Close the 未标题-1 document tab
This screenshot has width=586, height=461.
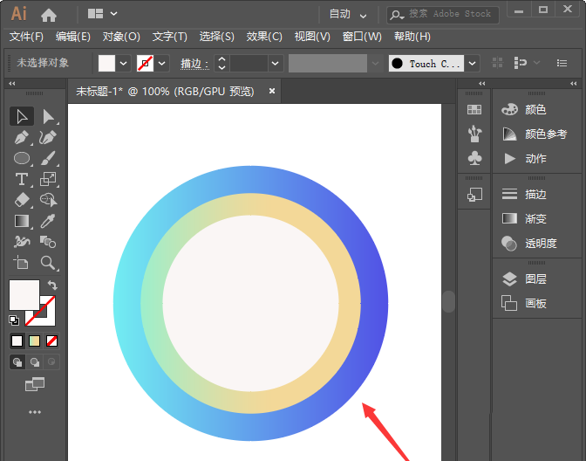click(272, 91)
